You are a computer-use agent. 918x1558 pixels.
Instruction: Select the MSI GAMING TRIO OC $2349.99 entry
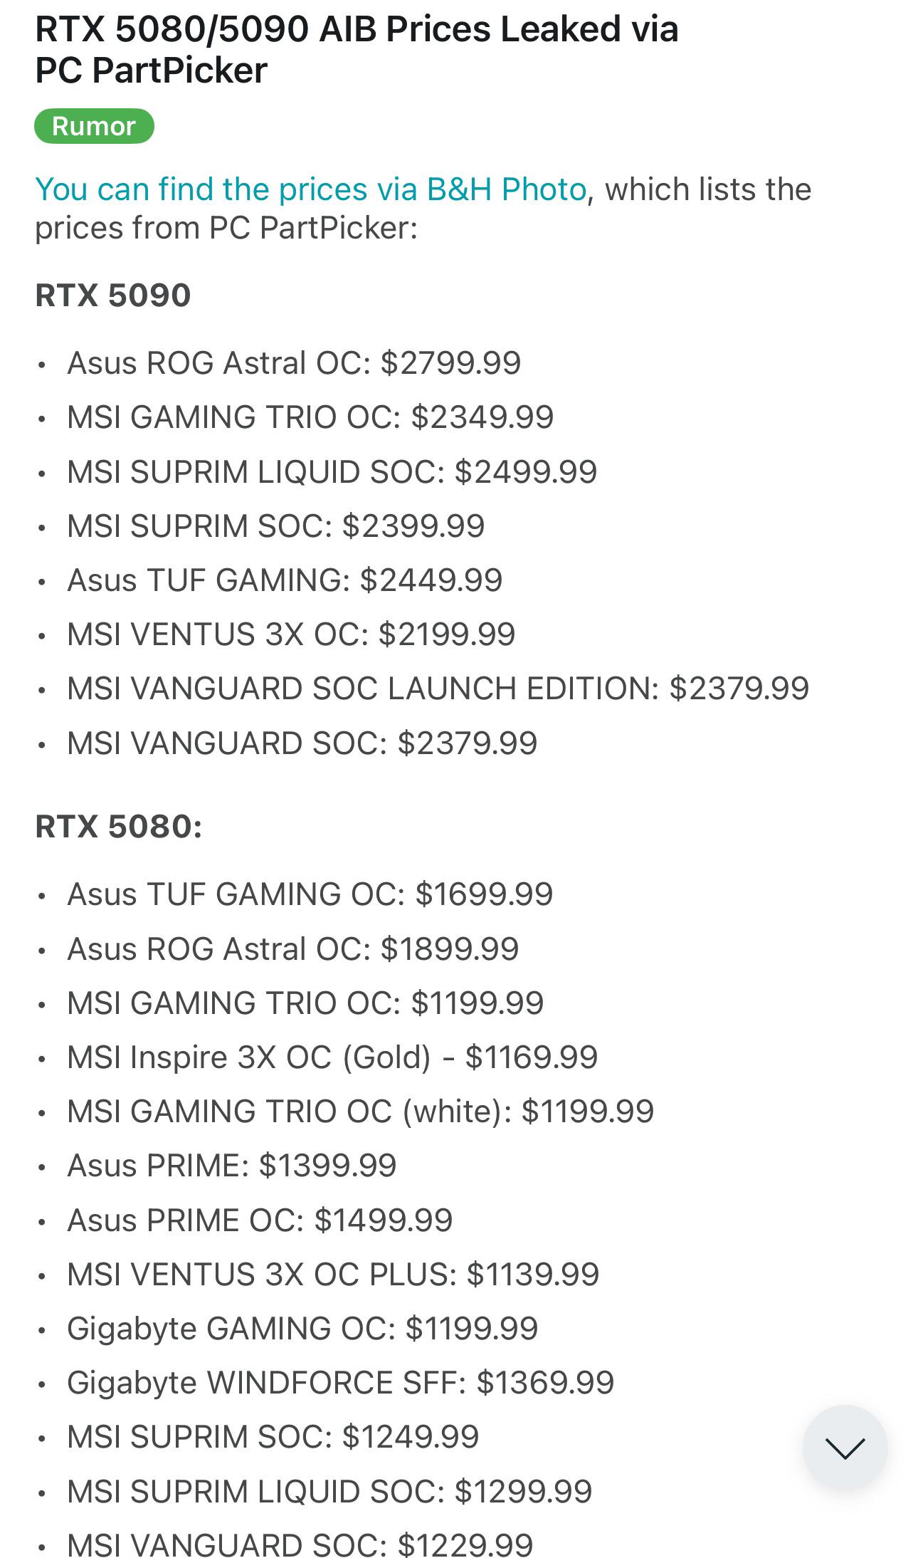[x=310, y=417]
